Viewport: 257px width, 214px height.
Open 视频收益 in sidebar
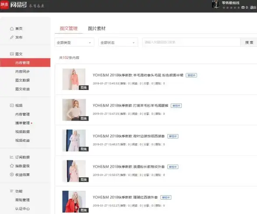(22, 141)
